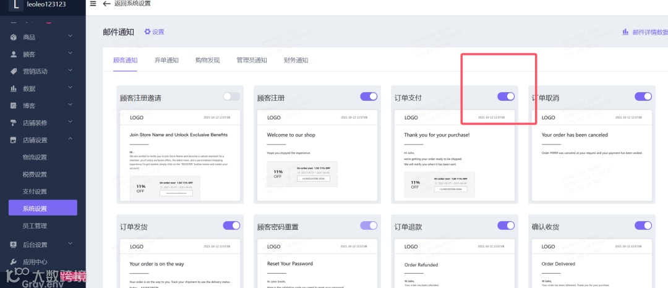The image size is (668, 288).
Task: Open the 订单支付 email template preview
Action: 455,155
